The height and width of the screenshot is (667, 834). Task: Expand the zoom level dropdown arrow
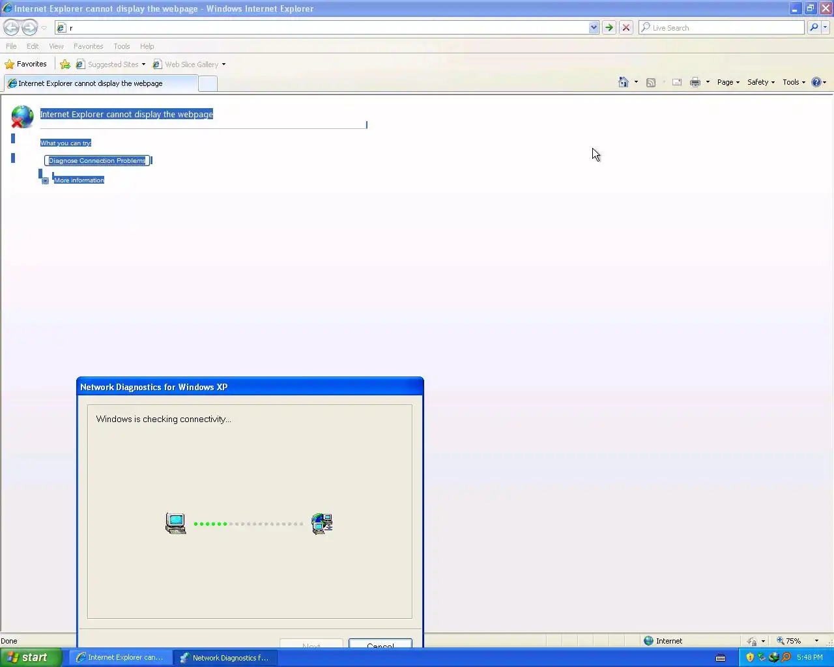[816, 641]
